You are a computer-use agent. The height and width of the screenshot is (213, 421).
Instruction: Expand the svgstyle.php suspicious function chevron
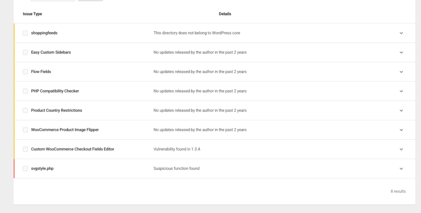[x=401, y=169]
